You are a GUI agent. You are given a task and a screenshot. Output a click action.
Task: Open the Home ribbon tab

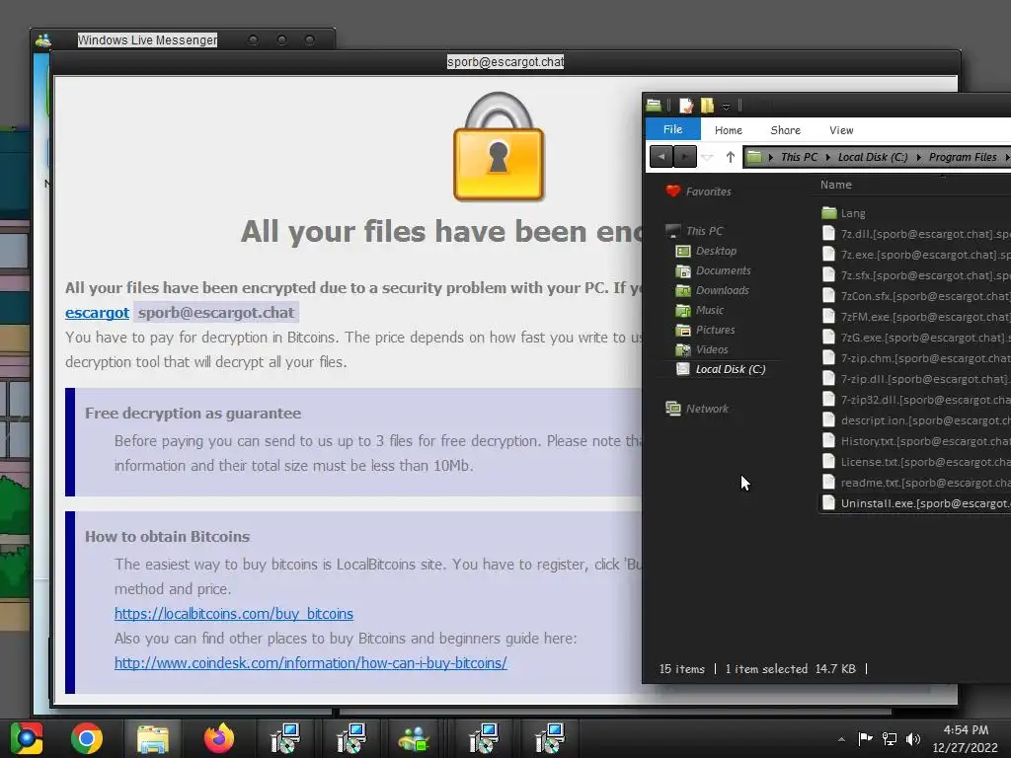(729, 130)
